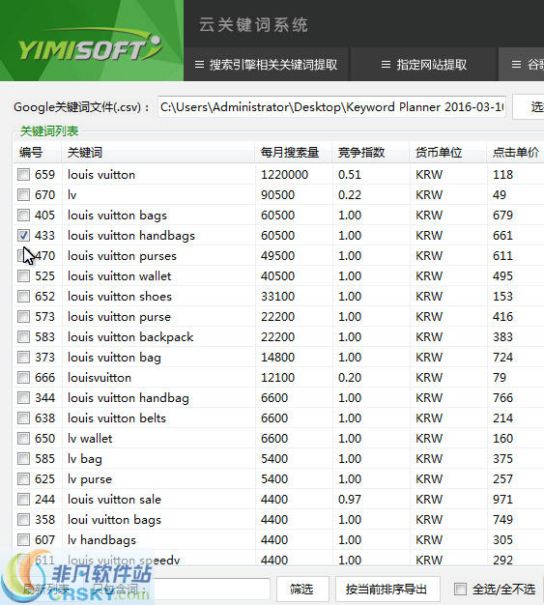Screen dimensions: 544x605
Task: Select the checkbox for row 666
Action: (x=23, y=377)
